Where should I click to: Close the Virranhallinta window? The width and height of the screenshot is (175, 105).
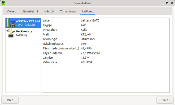172,3
